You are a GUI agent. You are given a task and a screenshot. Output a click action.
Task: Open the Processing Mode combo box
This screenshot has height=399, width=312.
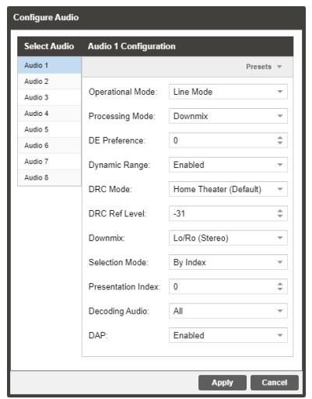228,116
